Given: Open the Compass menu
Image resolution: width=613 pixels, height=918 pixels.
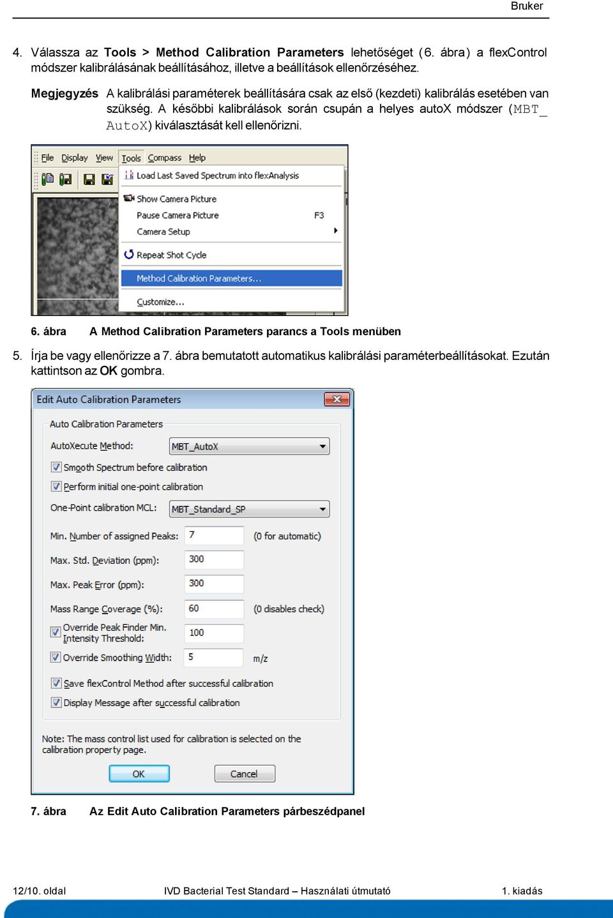Looking at the screenshot, I should [165, 158].
